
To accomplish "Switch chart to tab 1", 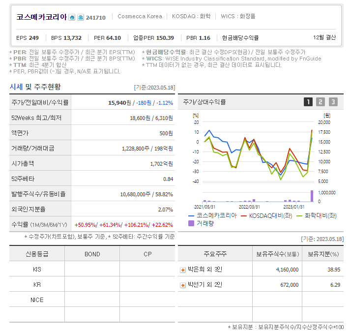I will tap(308, 102).
